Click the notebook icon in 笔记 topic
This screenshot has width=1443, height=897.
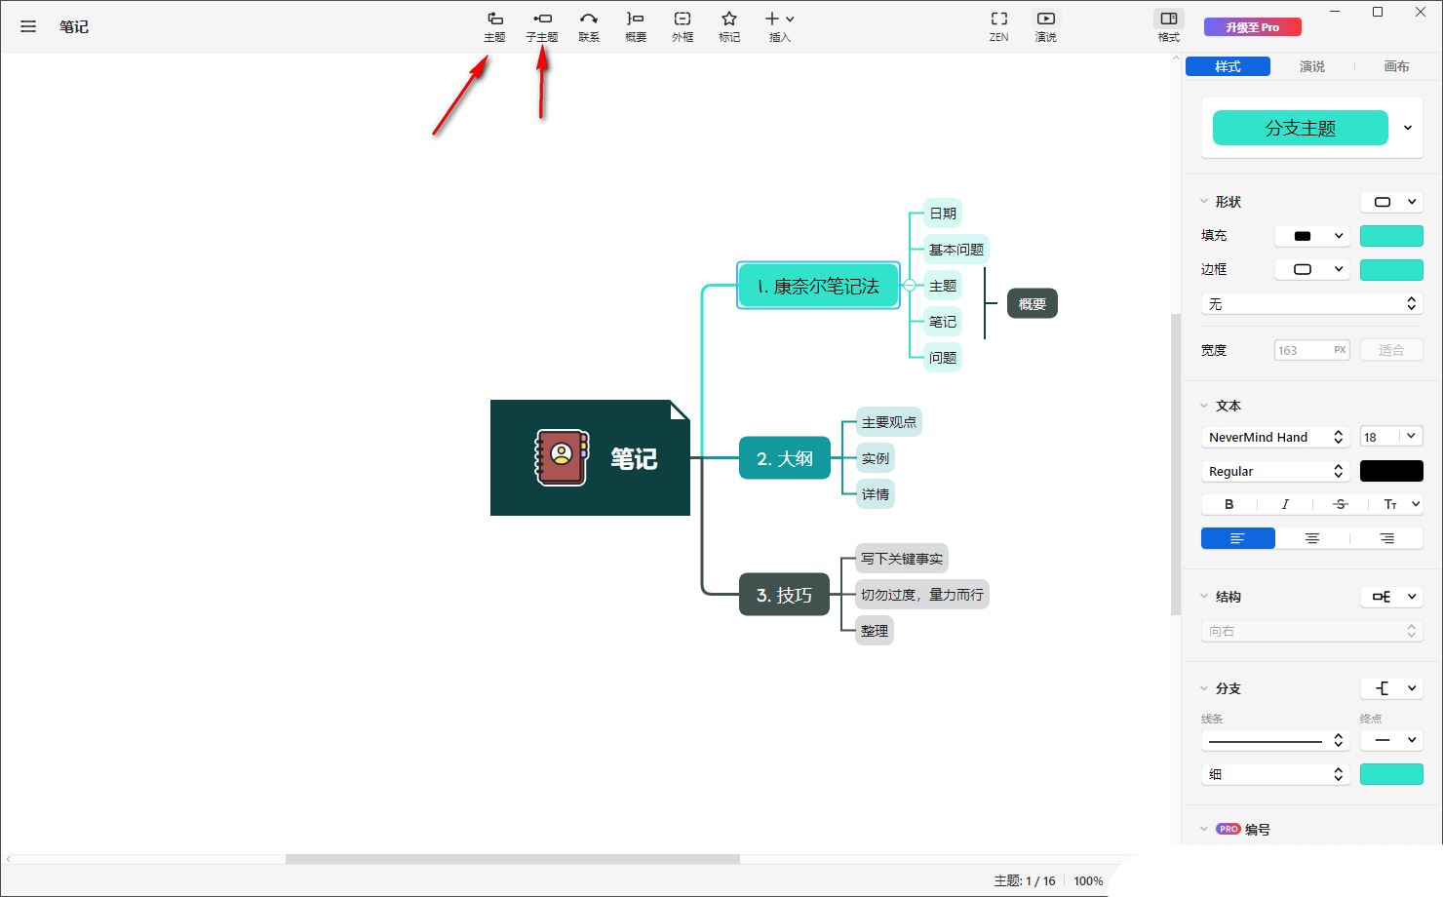562,457
